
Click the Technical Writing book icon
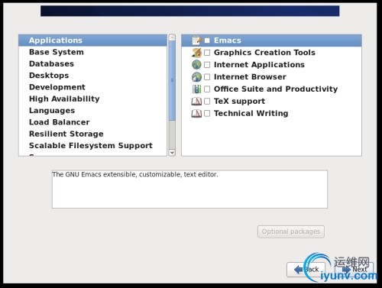[196, 113]
